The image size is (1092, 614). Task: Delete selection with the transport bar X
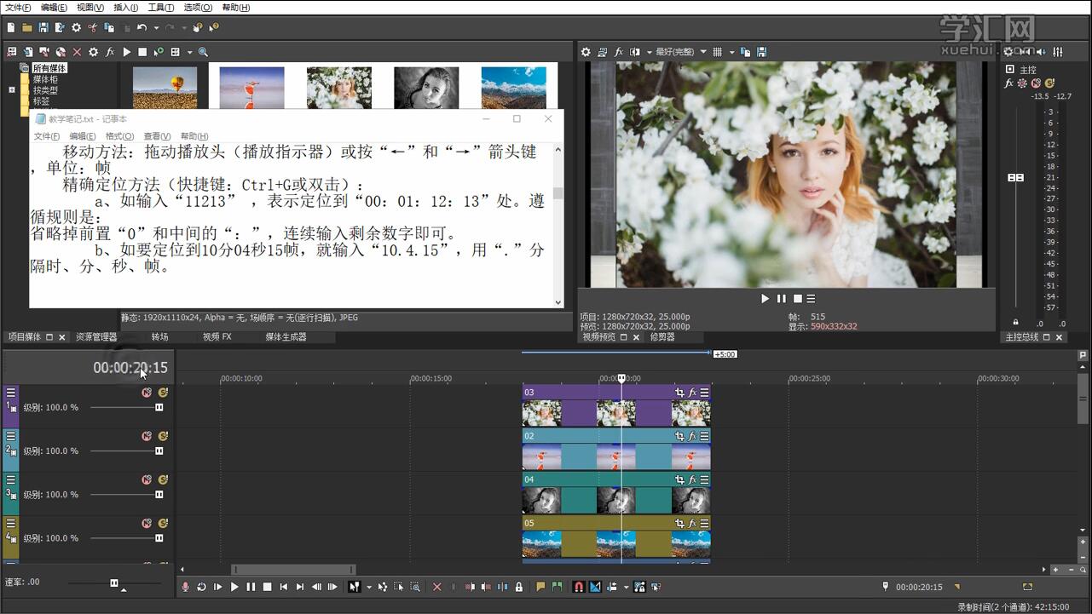437,587
